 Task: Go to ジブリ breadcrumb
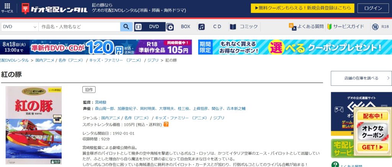click(153, 60)
